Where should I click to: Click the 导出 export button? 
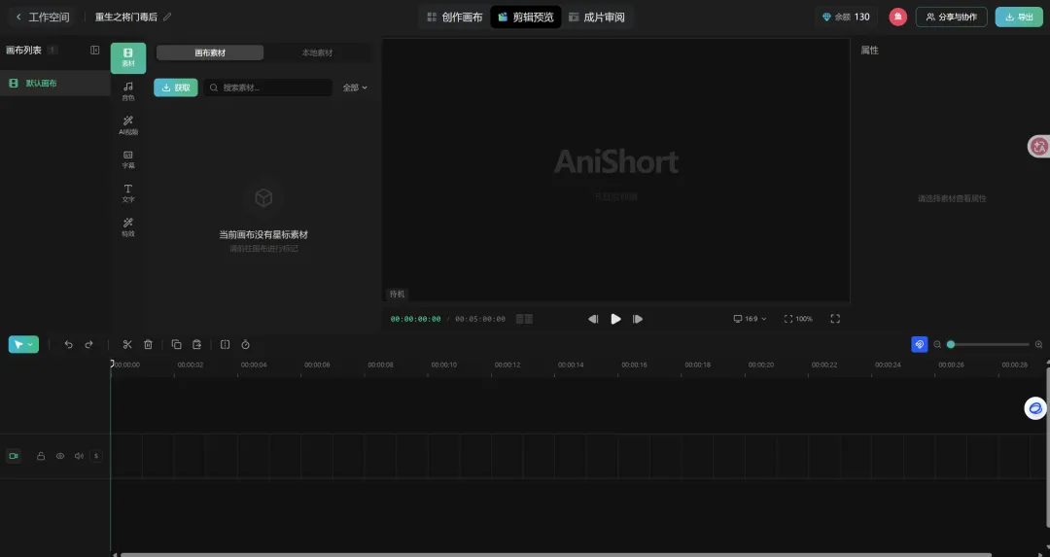coord(1019,17)
